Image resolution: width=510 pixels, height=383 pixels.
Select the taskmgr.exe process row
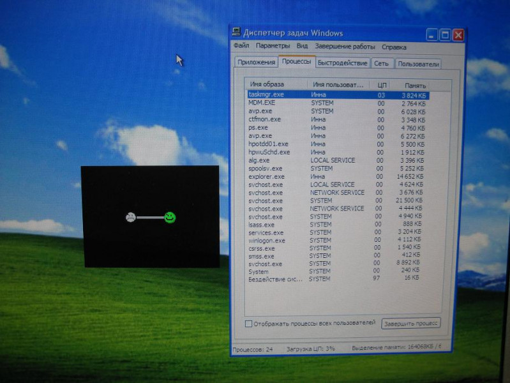[338, 94]
